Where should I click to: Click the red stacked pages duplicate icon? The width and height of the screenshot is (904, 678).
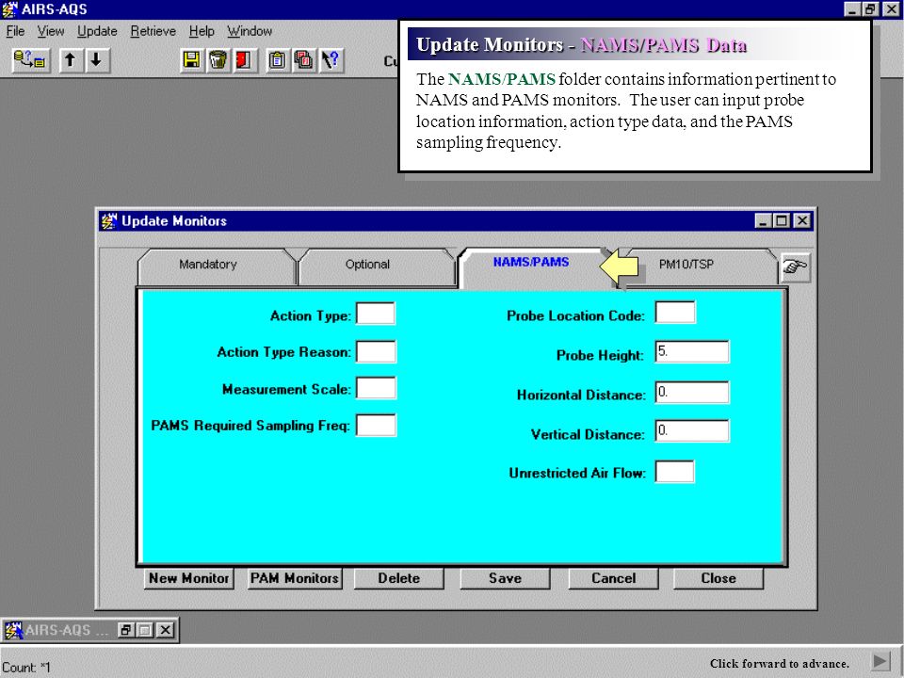[x=304, y=60]
